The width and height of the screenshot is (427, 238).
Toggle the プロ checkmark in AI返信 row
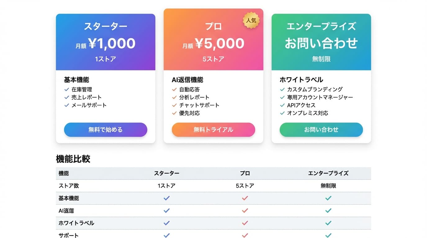tap(244, 210)
